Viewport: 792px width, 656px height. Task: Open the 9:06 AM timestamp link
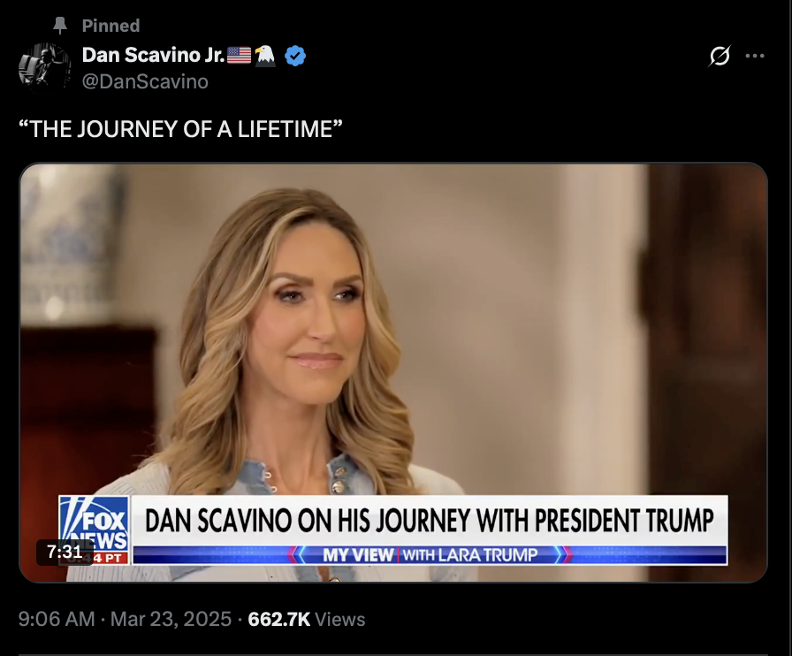57,619
